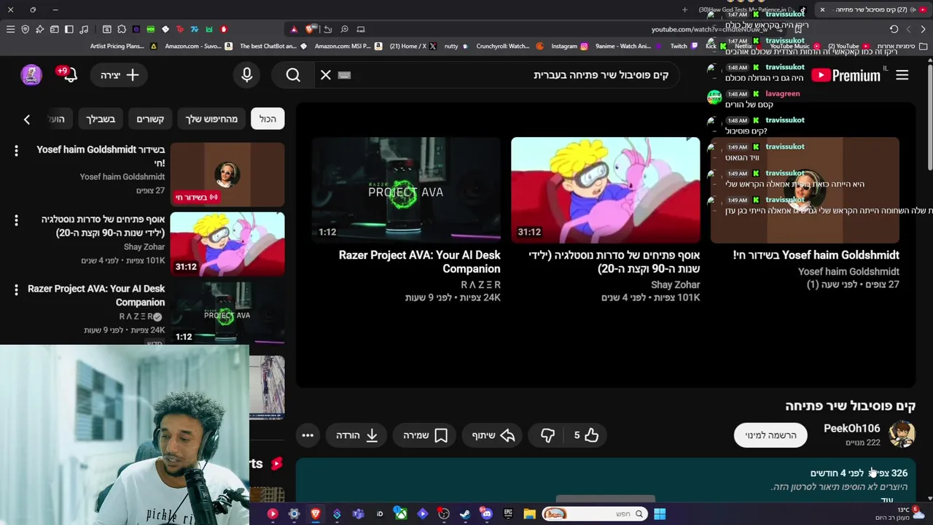Open the YouTube guide hamburger menu
Screen dimensions: 933x525
pos(902,75)
